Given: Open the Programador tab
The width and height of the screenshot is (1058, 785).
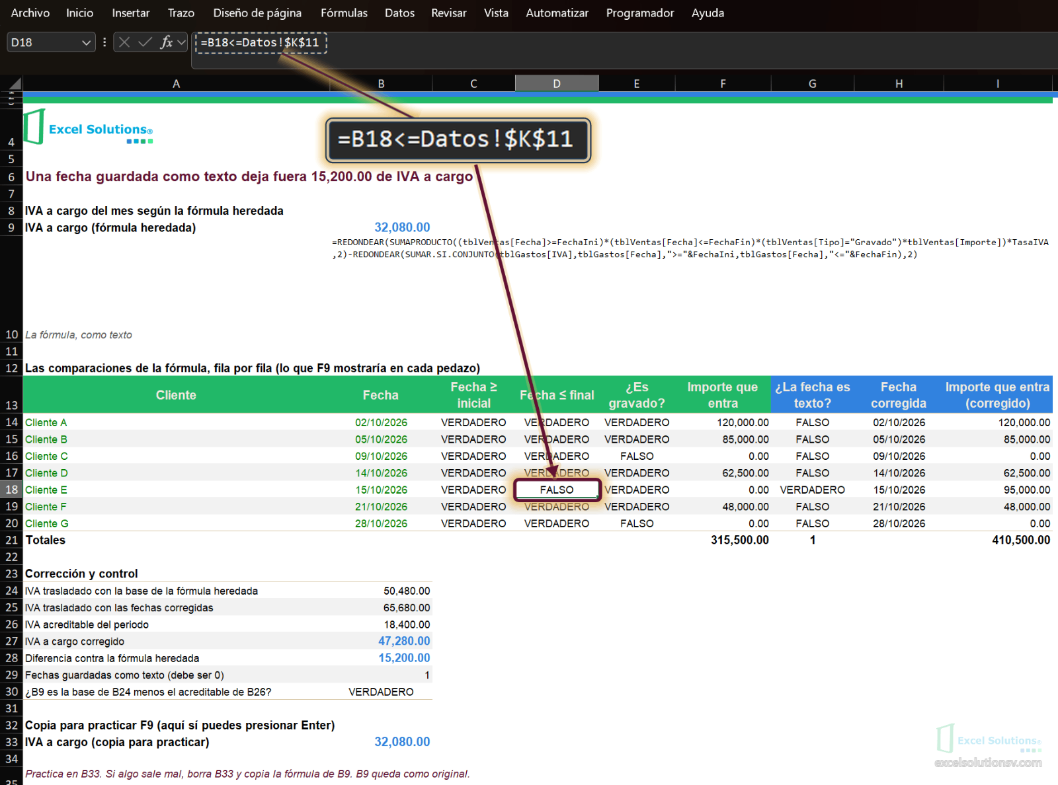Looking at the screenshot, I should tap(640, 13).
